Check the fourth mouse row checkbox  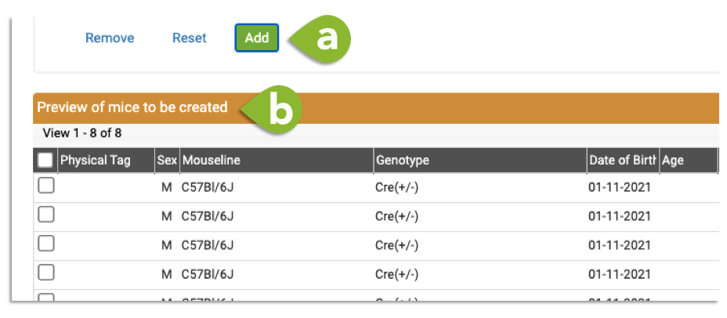[46, 273]
